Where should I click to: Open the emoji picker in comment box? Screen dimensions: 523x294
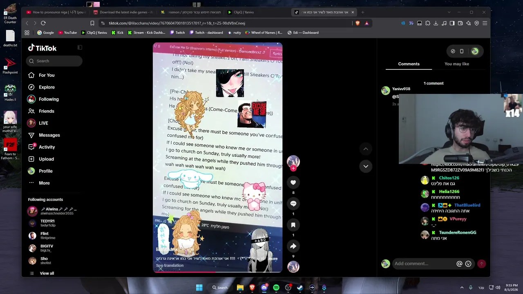(468, 264)
